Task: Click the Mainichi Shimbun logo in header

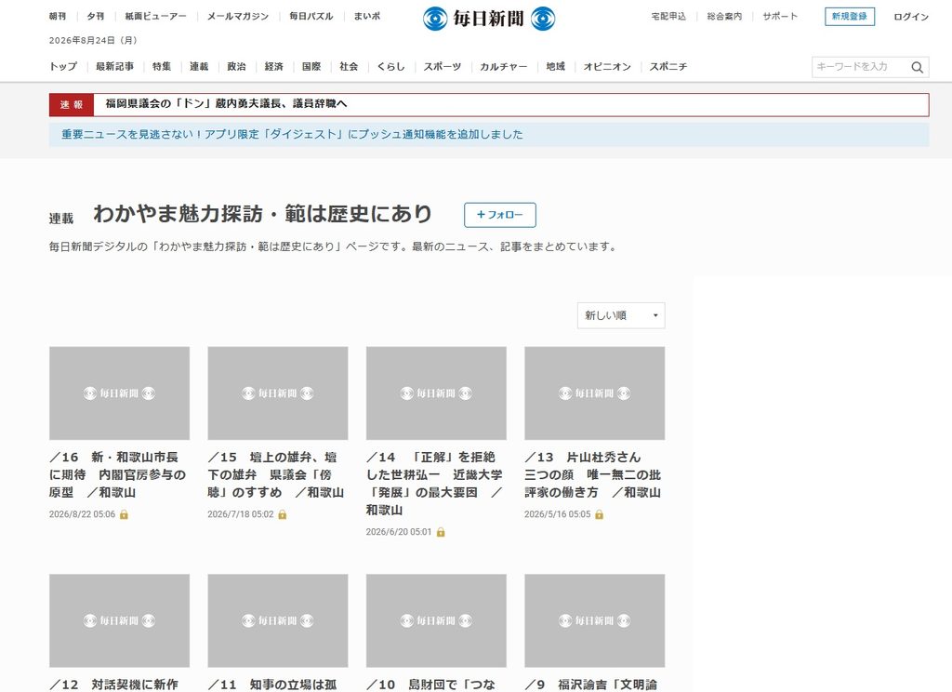Action: (489, 19)
